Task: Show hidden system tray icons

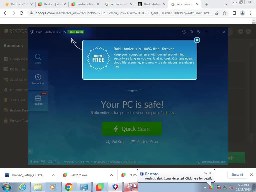Action: pos(205,187)
